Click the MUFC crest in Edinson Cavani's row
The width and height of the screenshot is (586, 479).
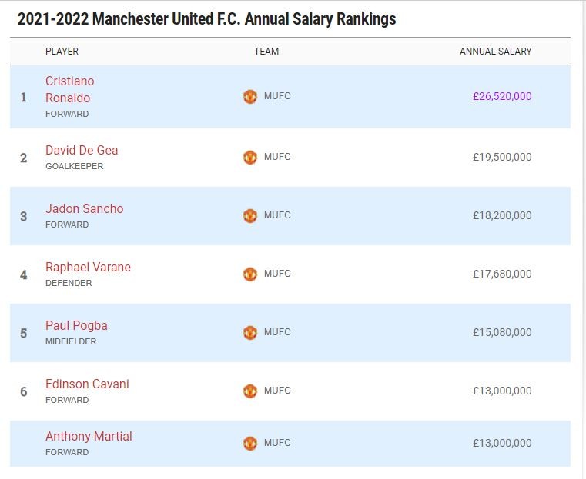(x=249, y=391)
